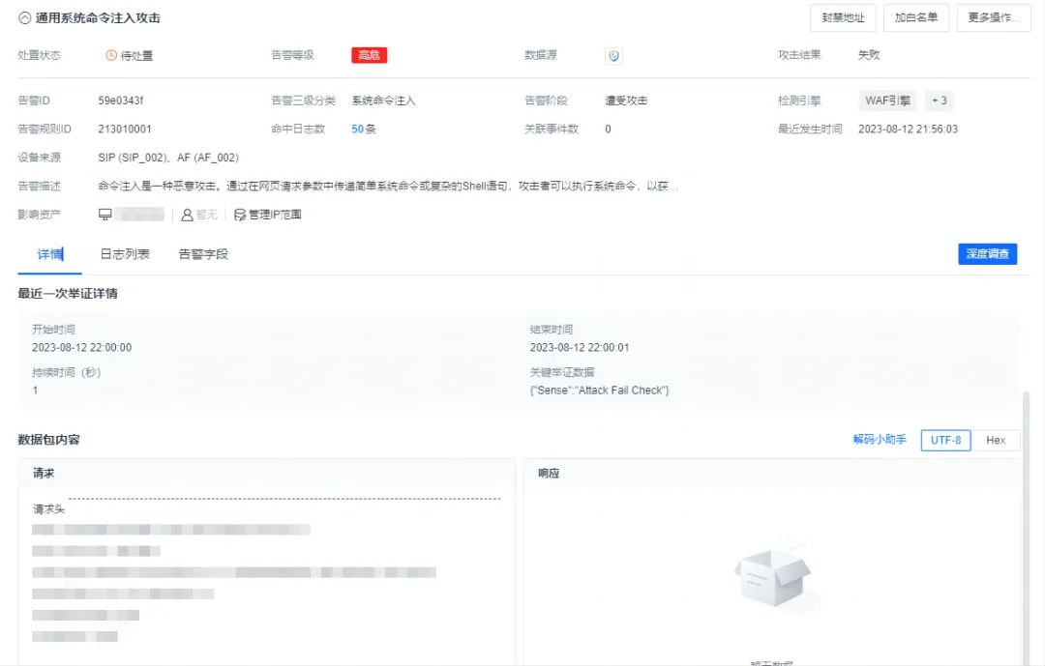Open the 解码小助手 link
1045x666 pixels.
(880, 440)
